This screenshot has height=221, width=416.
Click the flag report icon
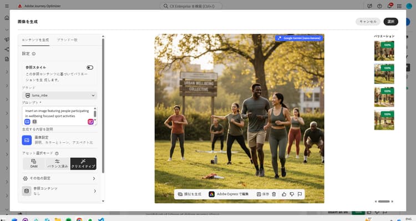(300, 194)
